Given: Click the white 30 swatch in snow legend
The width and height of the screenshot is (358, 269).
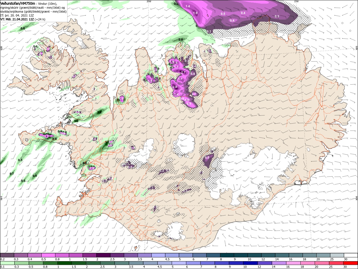Looking at the screenshot, I should [351, 255].
